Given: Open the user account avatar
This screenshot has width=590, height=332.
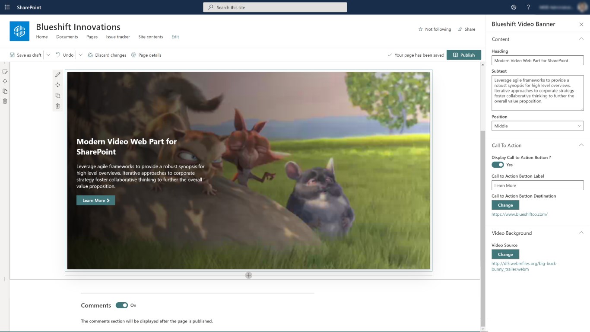Looking at the screenshot, I should [583, 7].
